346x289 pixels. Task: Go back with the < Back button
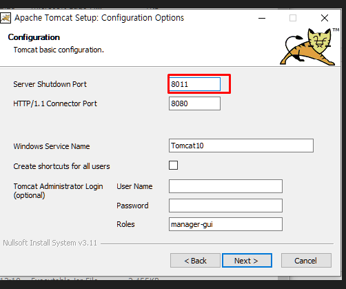pos(195,261)
